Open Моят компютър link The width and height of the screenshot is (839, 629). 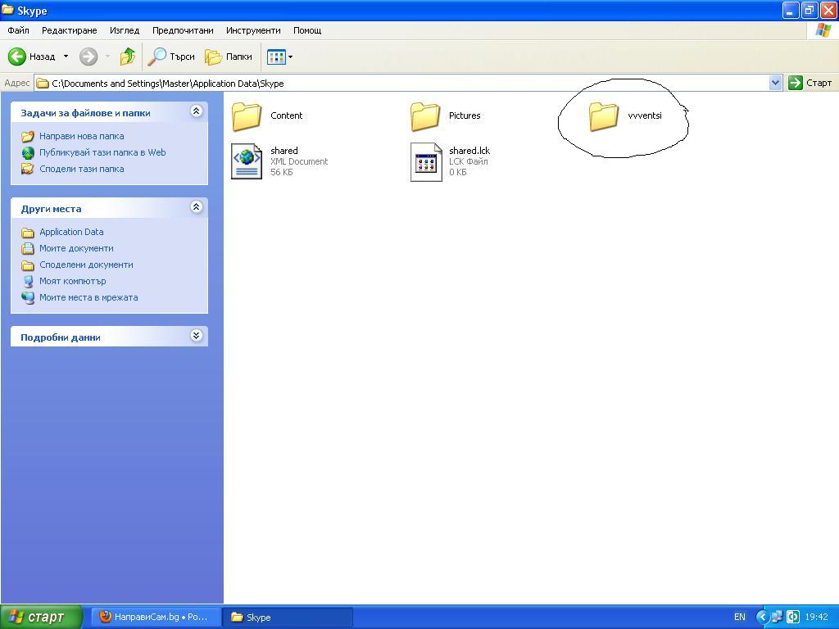[72, 281]
